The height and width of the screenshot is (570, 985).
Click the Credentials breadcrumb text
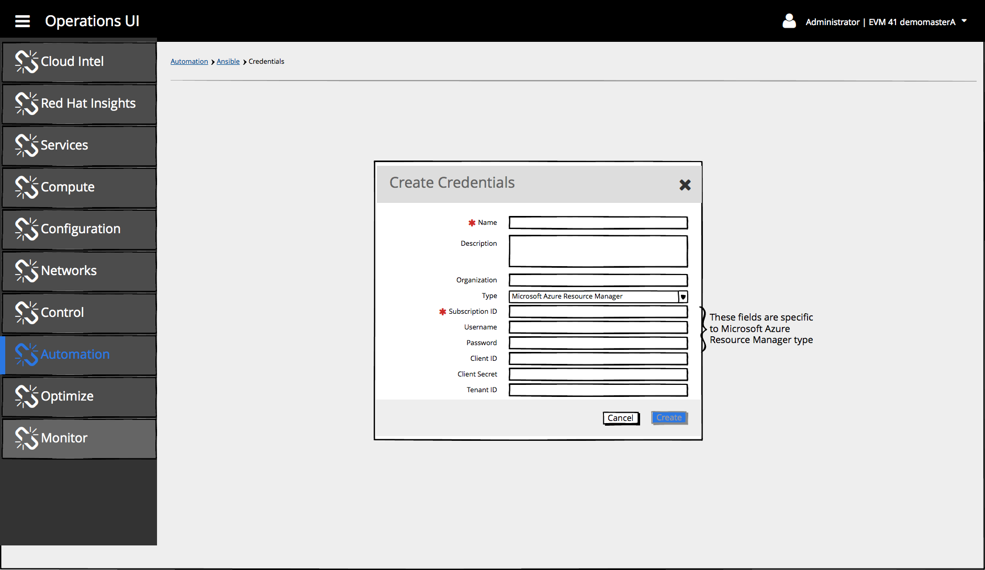[x=266, y=62]
